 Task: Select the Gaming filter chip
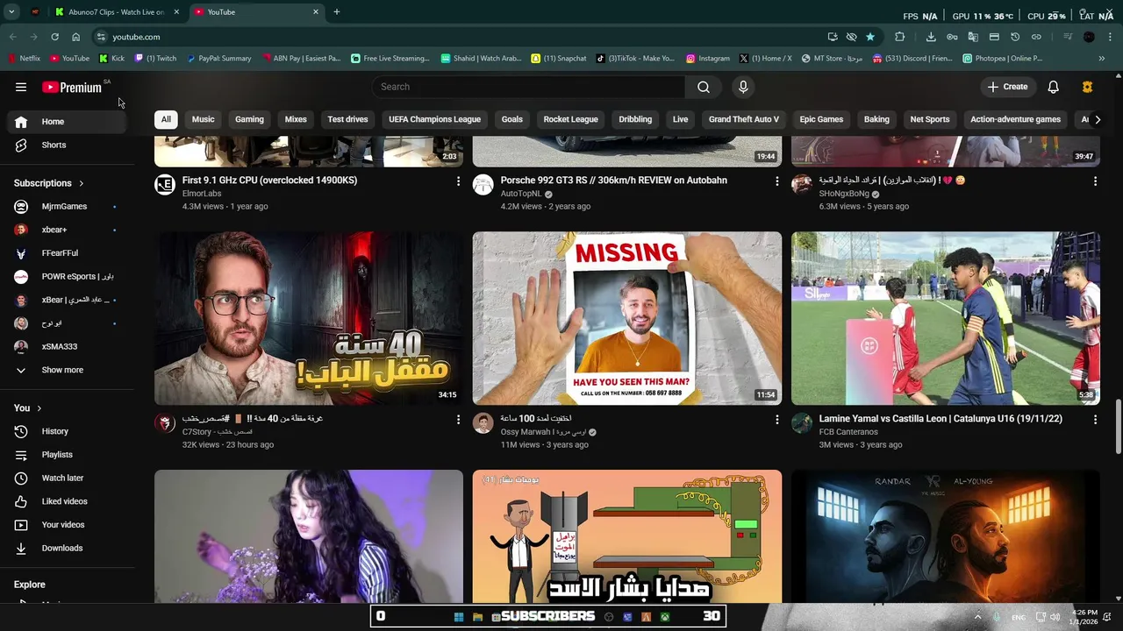click(249, 119)
